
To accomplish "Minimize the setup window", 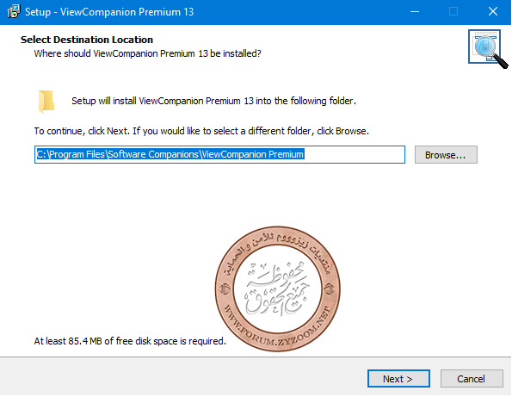I will [x=415, y=12].
